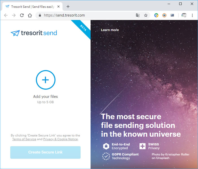This screenshot has height=169, width=198.
Task: Click the circular plus Add your files icon
Action: click(46, 80)
